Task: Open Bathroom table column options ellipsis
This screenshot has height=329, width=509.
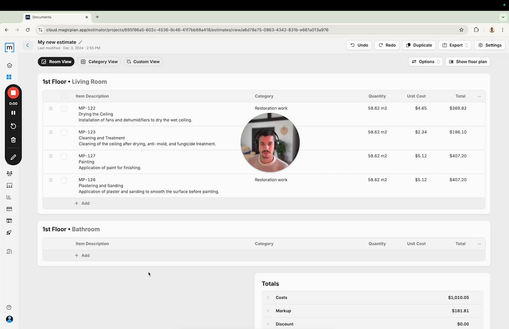Action: point(479,244)
